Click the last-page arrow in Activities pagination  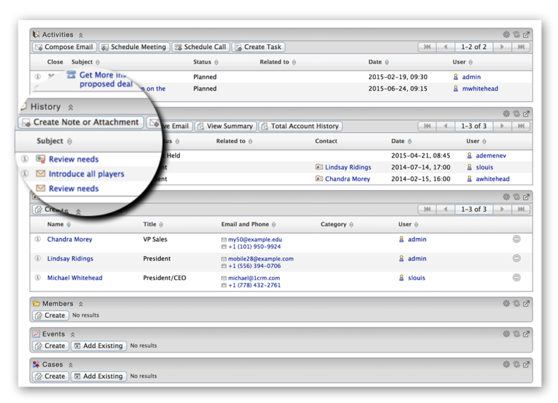point(521,47)
